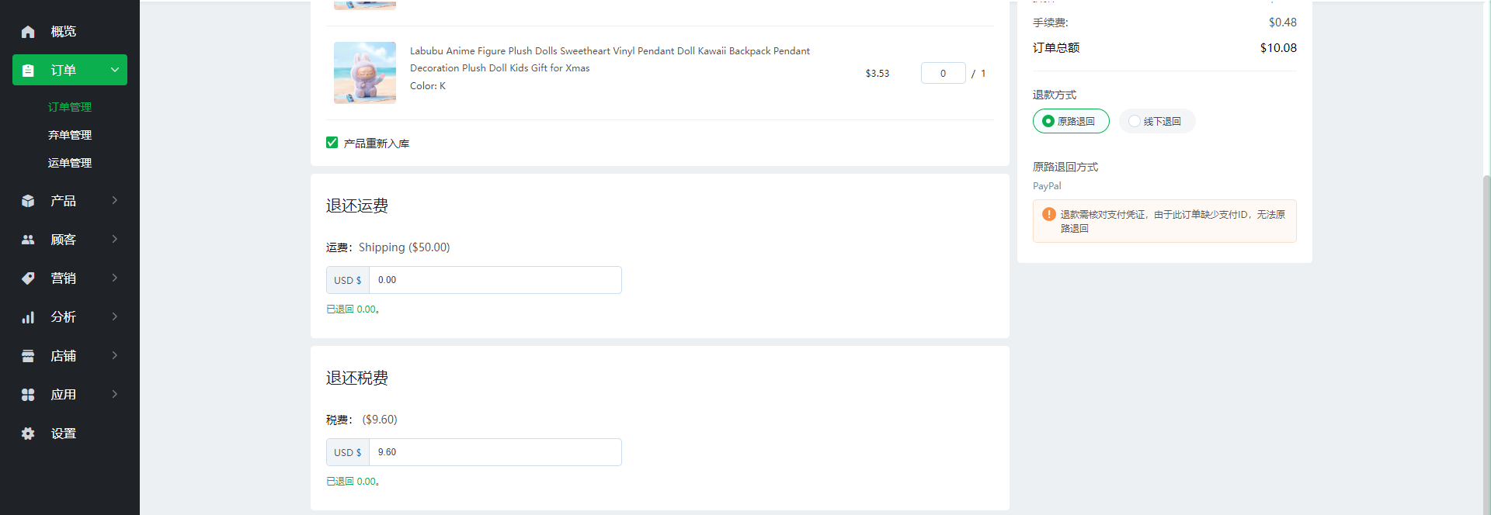The image size is (1491, 515).
Task: Uncheck the 产品重新入库 checkbox
Action: click(x=332, y=143)
